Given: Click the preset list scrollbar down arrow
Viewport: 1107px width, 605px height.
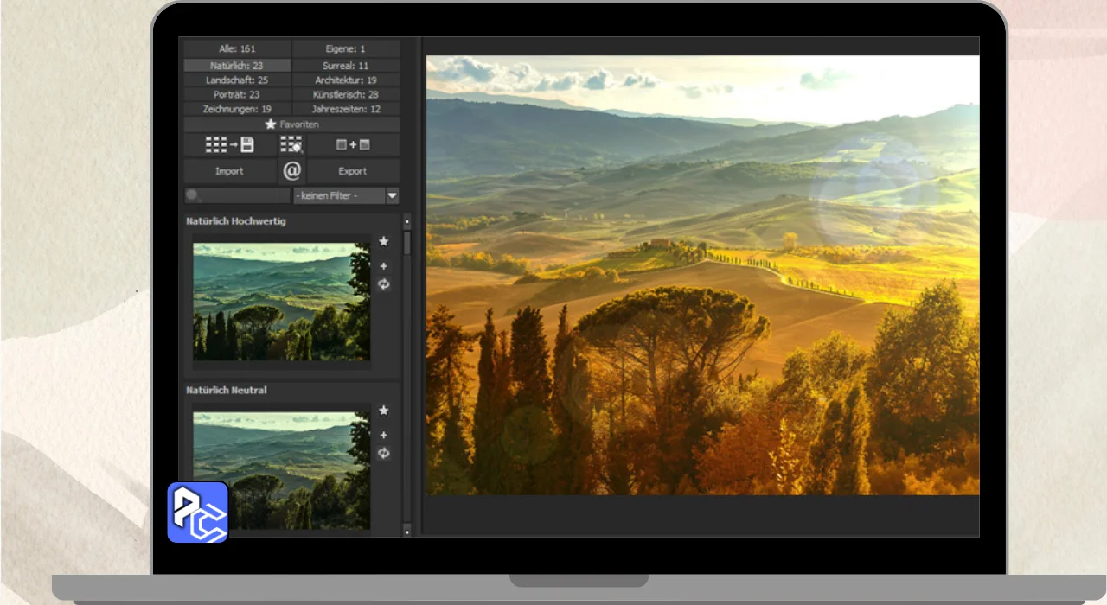Looking at the screenshot, I should pyautogui.click(x=407, y=531).
